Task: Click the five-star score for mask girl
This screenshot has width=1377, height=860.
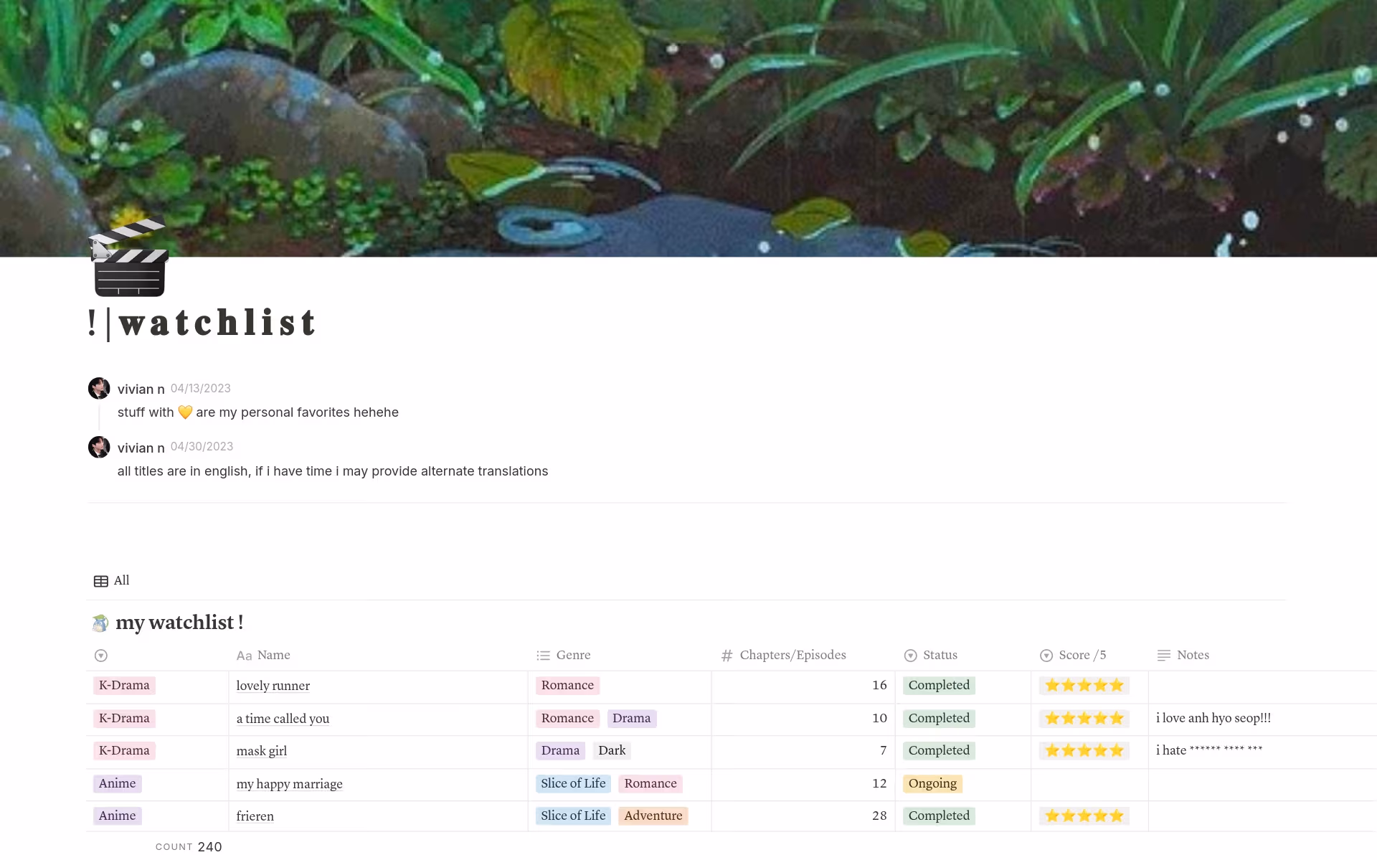Action: (1084, 751)
